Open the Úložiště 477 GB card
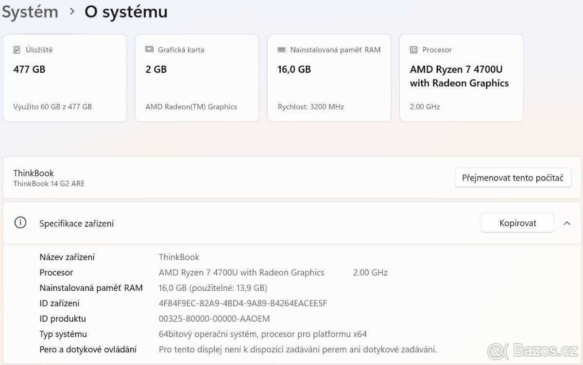The height and width of the screenshot is (365, 583). pyautogui.click(x=65, y=78)
